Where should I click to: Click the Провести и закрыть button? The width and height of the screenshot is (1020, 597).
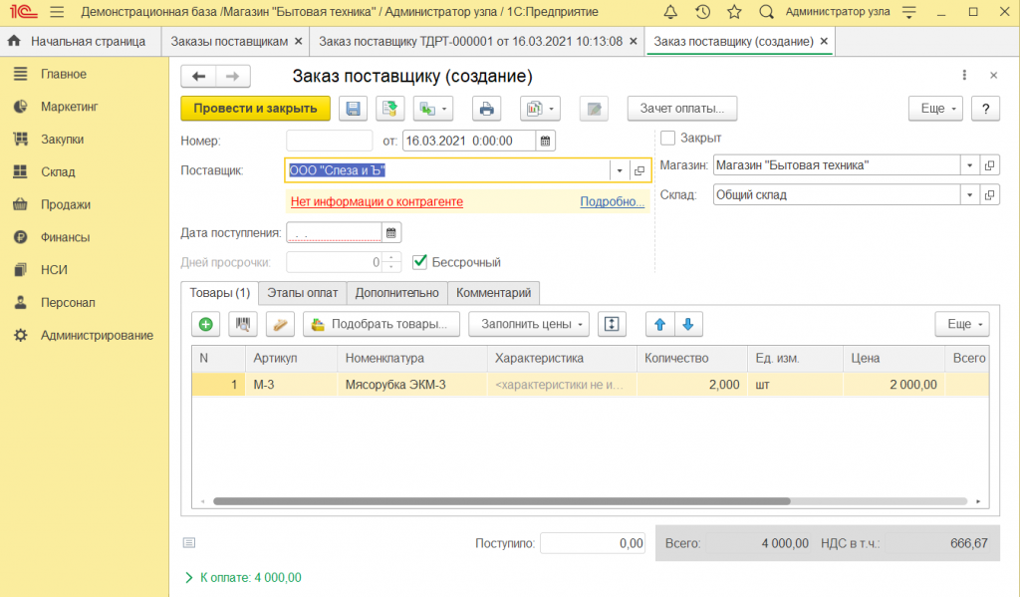(255, 109)
